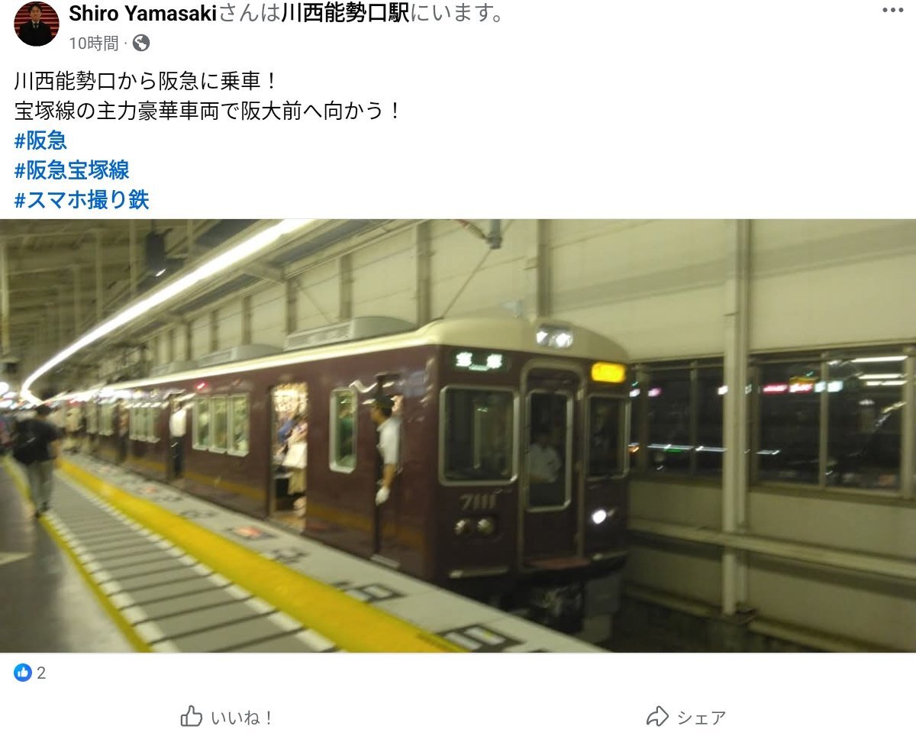
Task: Open the #阪急 hashtag
Action: click(41, 140)
